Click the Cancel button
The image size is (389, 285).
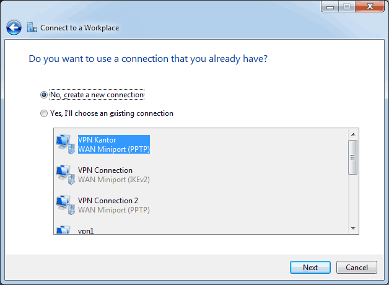point(357,268)
